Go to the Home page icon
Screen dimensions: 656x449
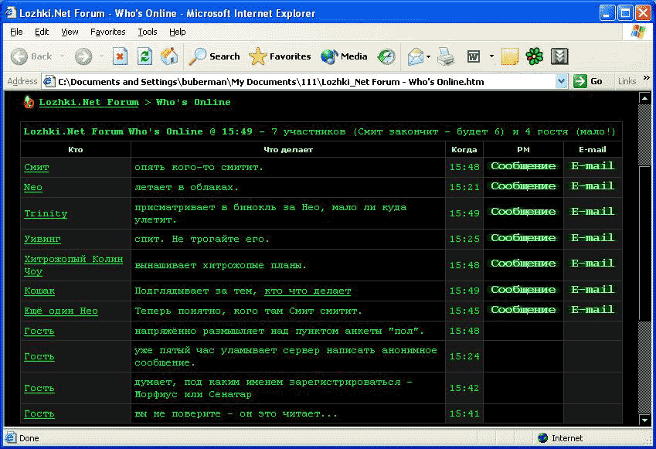(x=169, y=56)
